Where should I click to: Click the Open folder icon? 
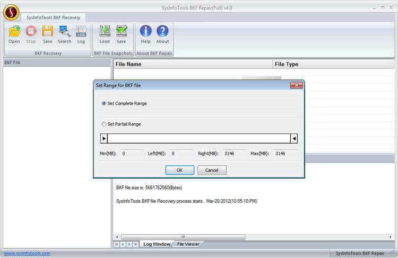tap(14, 32)
